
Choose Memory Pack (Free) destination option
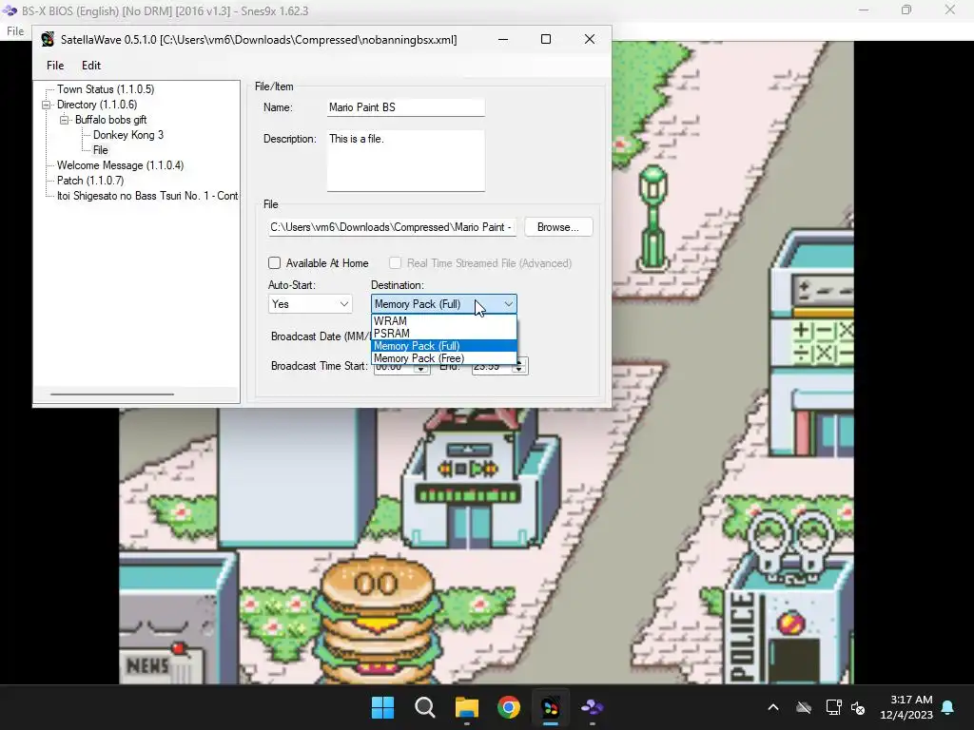click(x=443, y=358)
